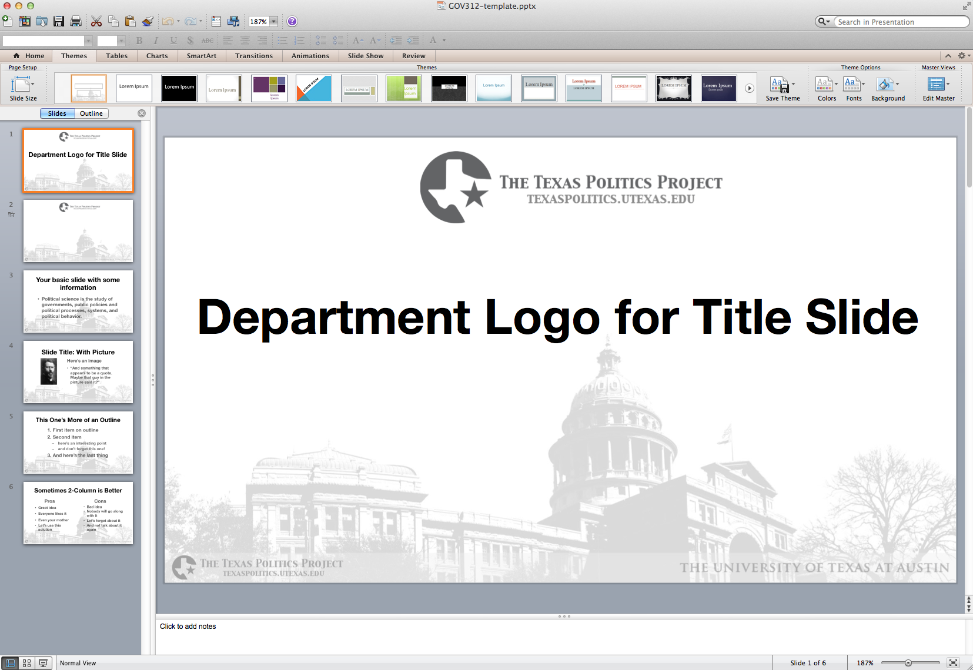Open the media browser icon
The width and height of the screenshot is (973, 670).
pyautogui.click(x=233, y=22)
